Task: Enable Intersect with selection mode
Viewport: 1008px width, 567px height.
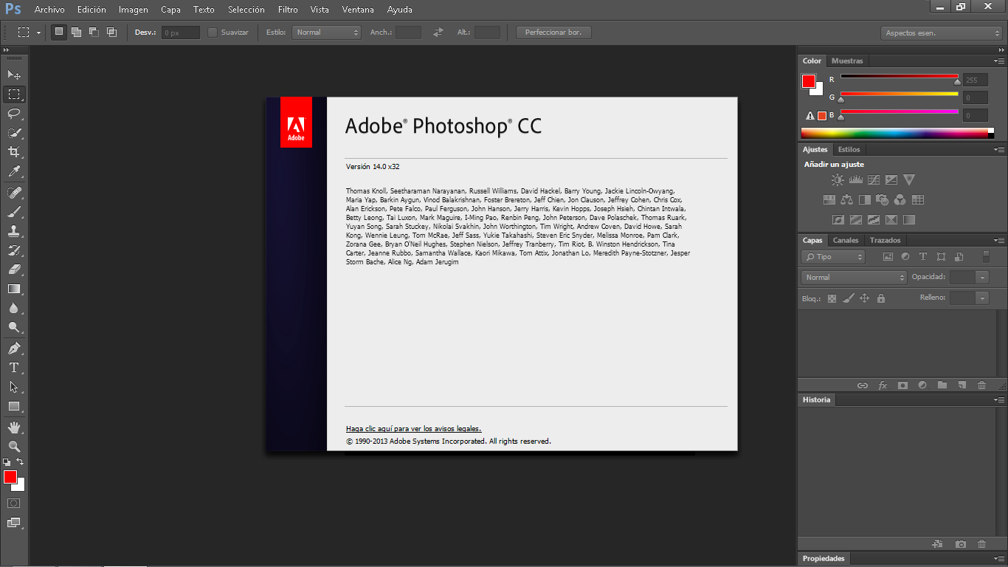Action: coord(111,32)
